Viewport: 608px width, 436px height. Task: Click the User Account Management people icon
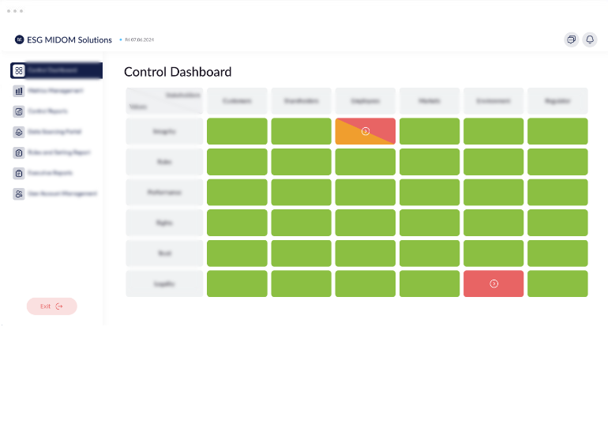[19, 194]
